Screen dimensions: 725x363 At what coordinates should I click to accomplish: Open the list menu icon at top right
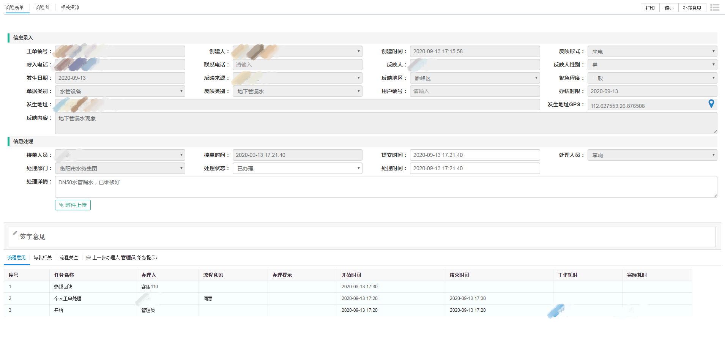click(715, 8)
